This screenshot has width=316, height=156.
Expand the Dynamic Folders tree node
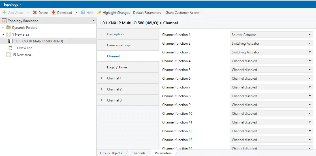pyautogui.click(x=3, y=28)
